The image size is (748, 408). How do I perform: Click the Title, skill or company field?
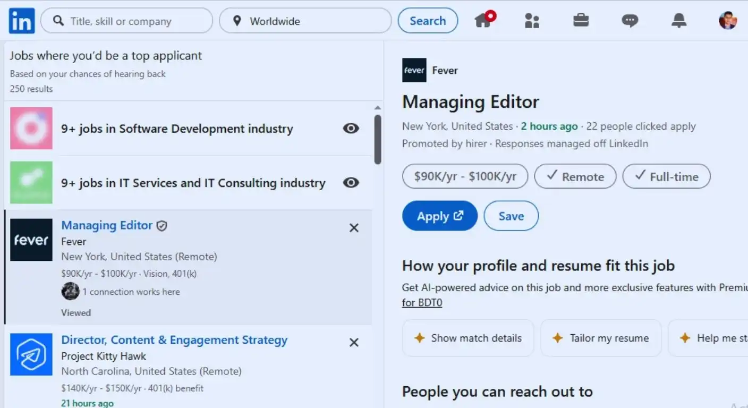[x=126, y=21]
